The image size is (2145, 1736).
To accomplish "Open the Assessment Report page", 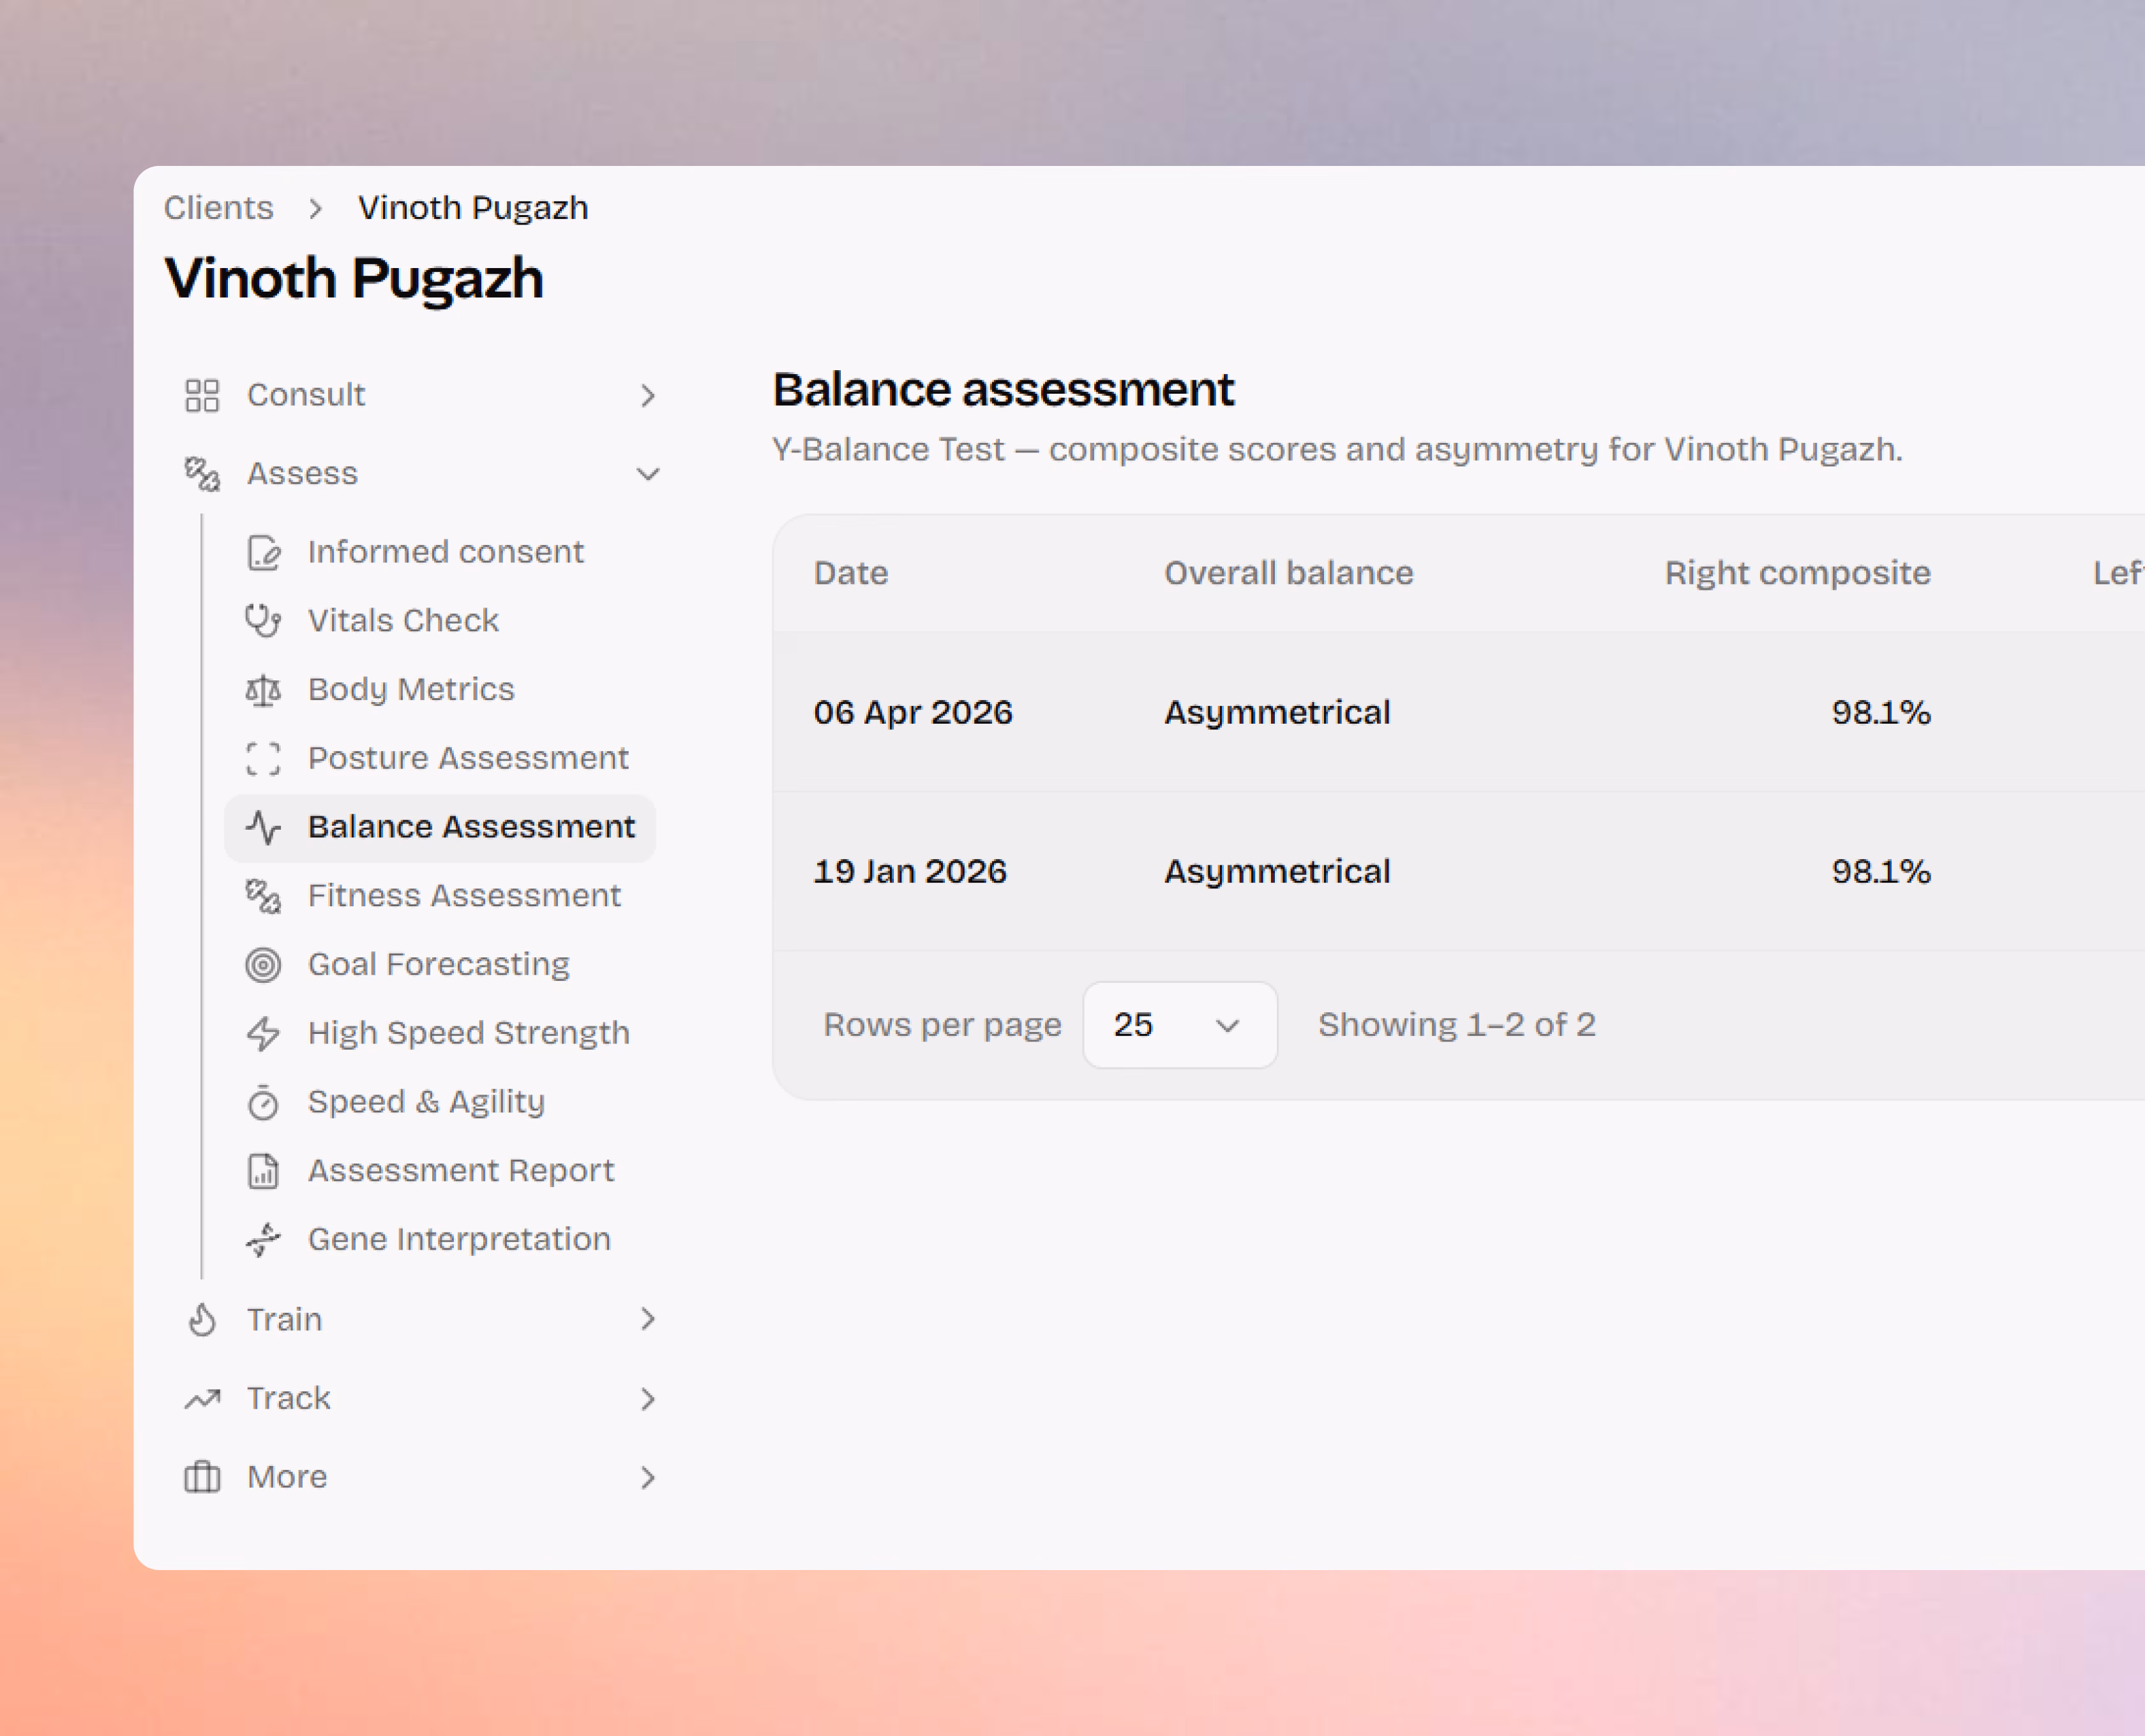I will click(440, 1171).
